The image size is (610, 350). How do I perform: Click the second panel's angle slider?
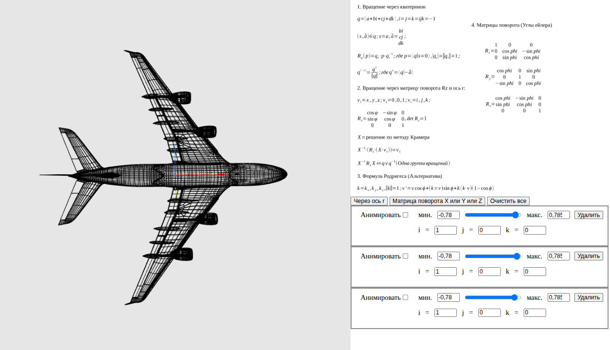(493, 256)
